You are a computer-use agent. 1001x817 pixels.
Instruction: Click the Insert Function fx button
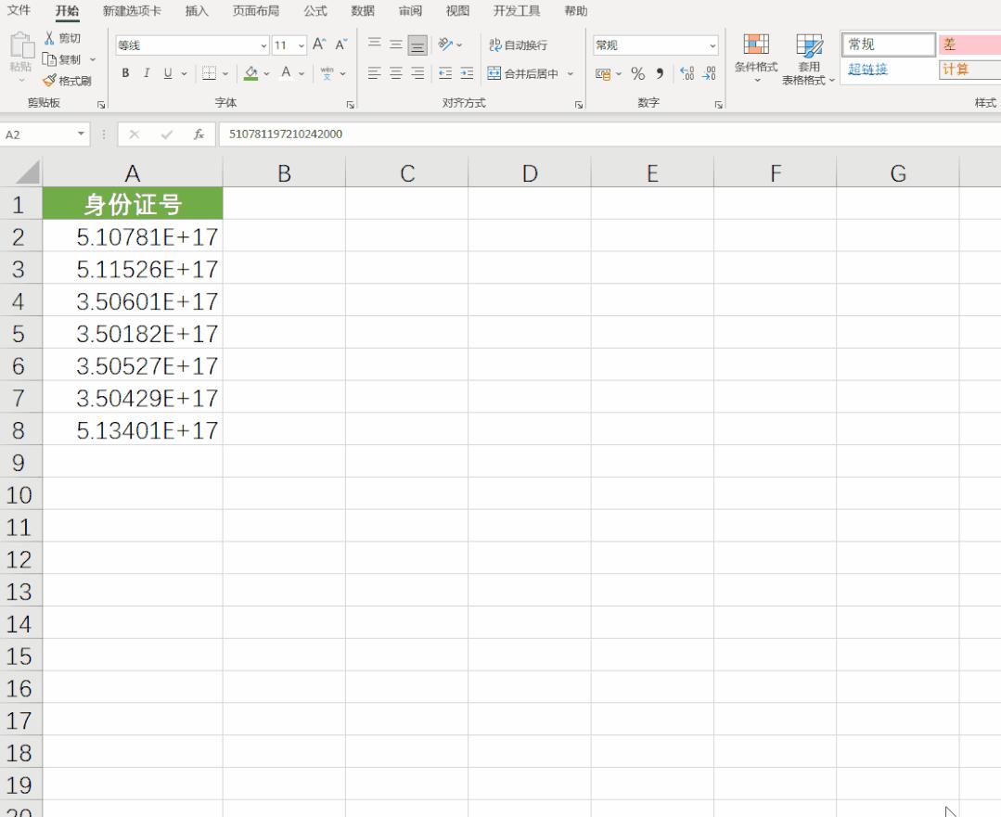click(x=199, y=134)
